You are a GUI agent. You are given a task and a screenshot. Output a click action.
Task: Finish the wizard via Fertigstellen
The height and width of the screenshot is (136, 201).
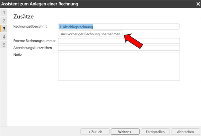point(155,132)
